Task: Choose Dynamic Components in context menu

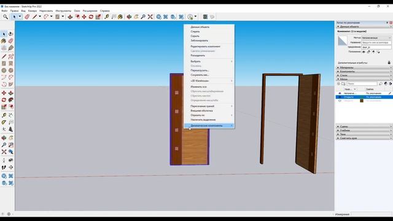Action: [209, 125]
